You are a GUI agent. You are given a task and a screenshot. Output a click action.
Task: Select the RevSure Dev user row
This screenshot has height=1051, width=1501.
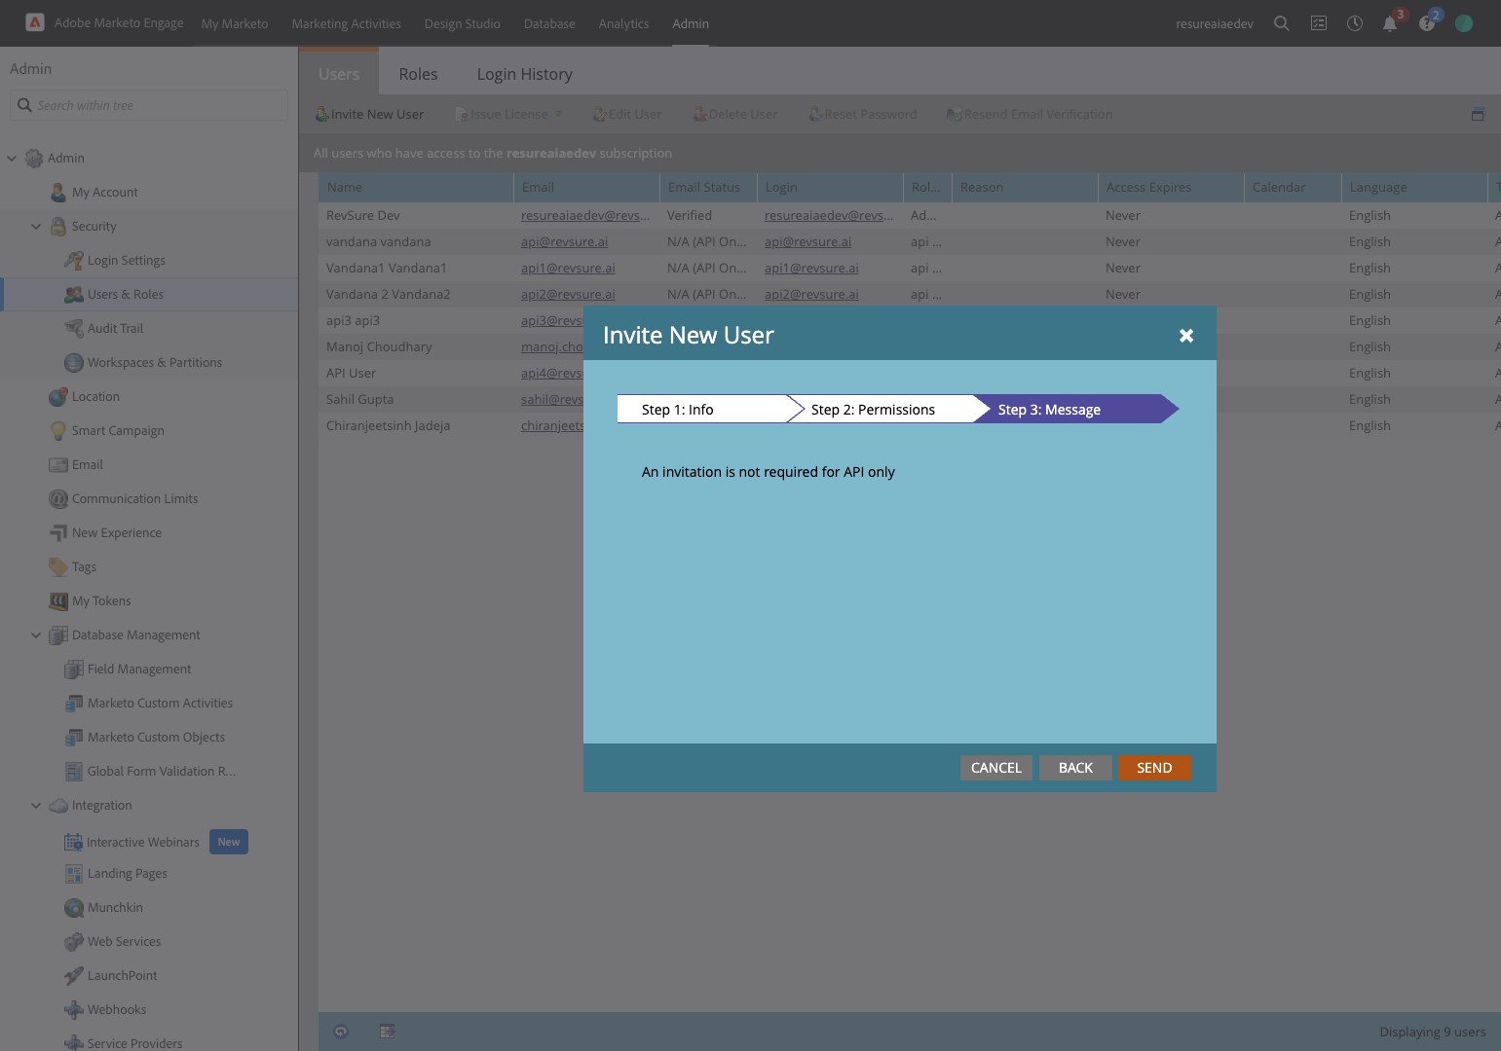[909, 215]
